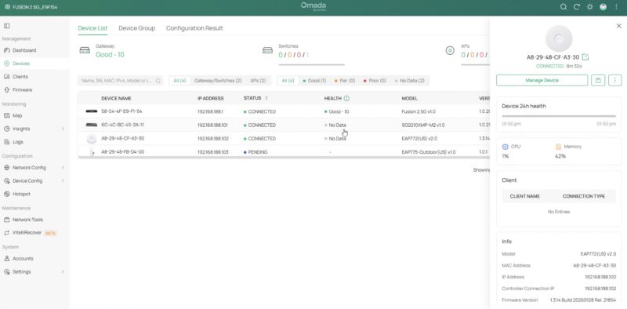Click the Model column header
627x309 pixels.
tap(409, 98)
